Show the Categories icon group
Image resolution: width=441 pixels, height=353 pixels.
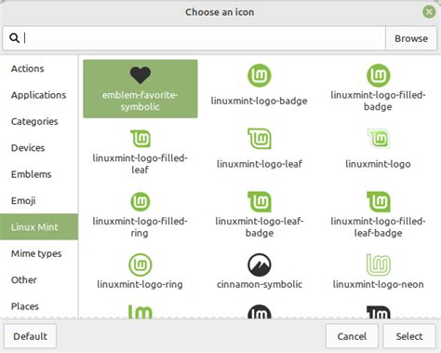coord(39,121)
